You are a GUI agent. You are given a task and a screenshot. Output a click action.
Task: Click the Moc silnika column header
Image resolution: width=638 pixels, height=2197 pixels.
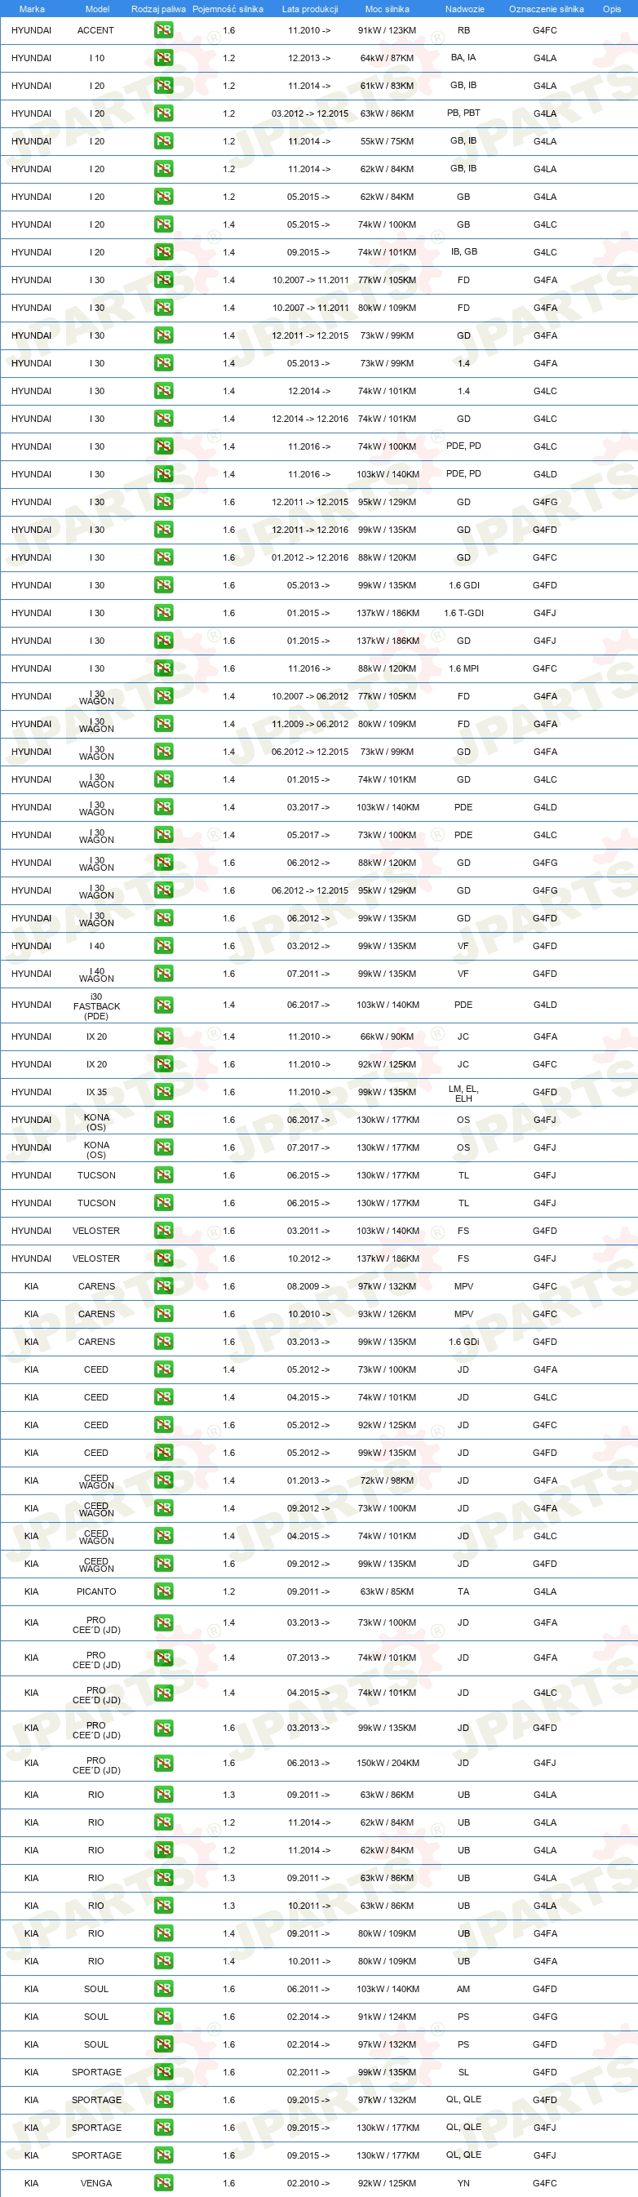[x=388, y=8]
